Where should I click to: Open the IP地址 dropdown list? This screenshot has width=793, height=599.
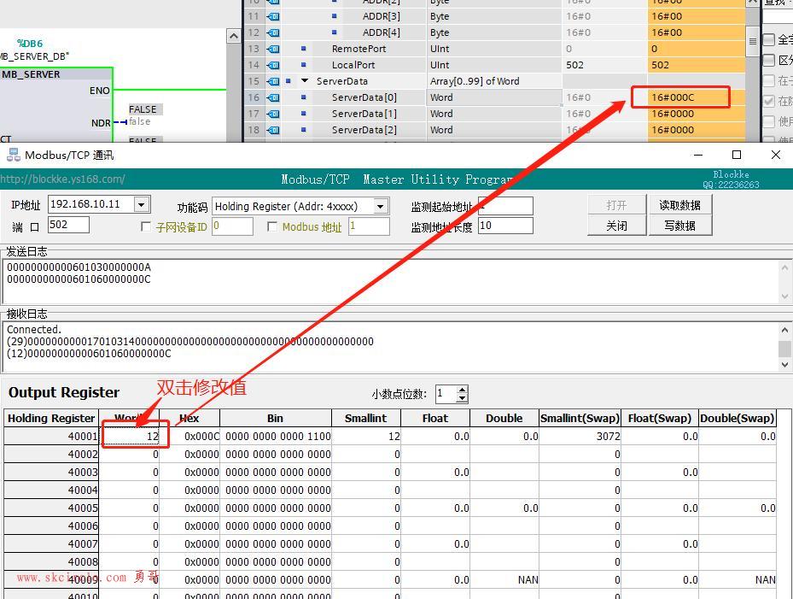(x=142, y=204)
